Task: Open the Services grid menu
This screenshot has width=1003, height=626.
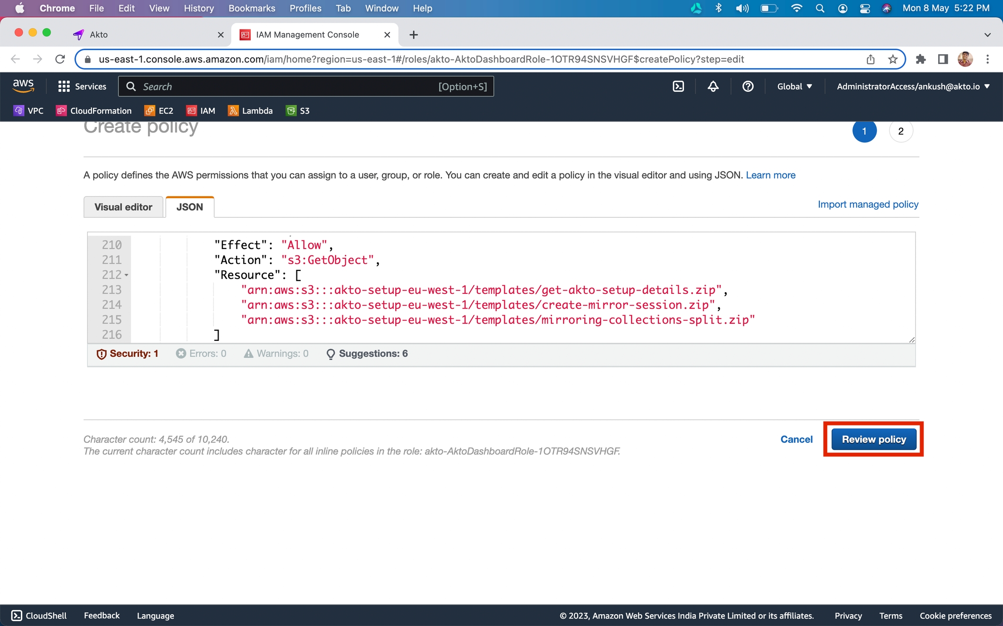Action: click(x=82, y=87)
